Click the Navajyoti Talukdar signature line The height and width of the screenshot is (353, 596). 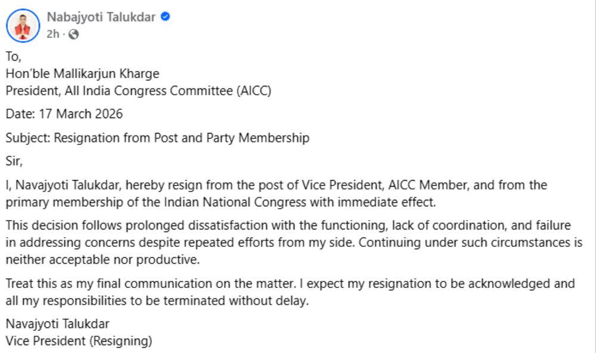58,325
